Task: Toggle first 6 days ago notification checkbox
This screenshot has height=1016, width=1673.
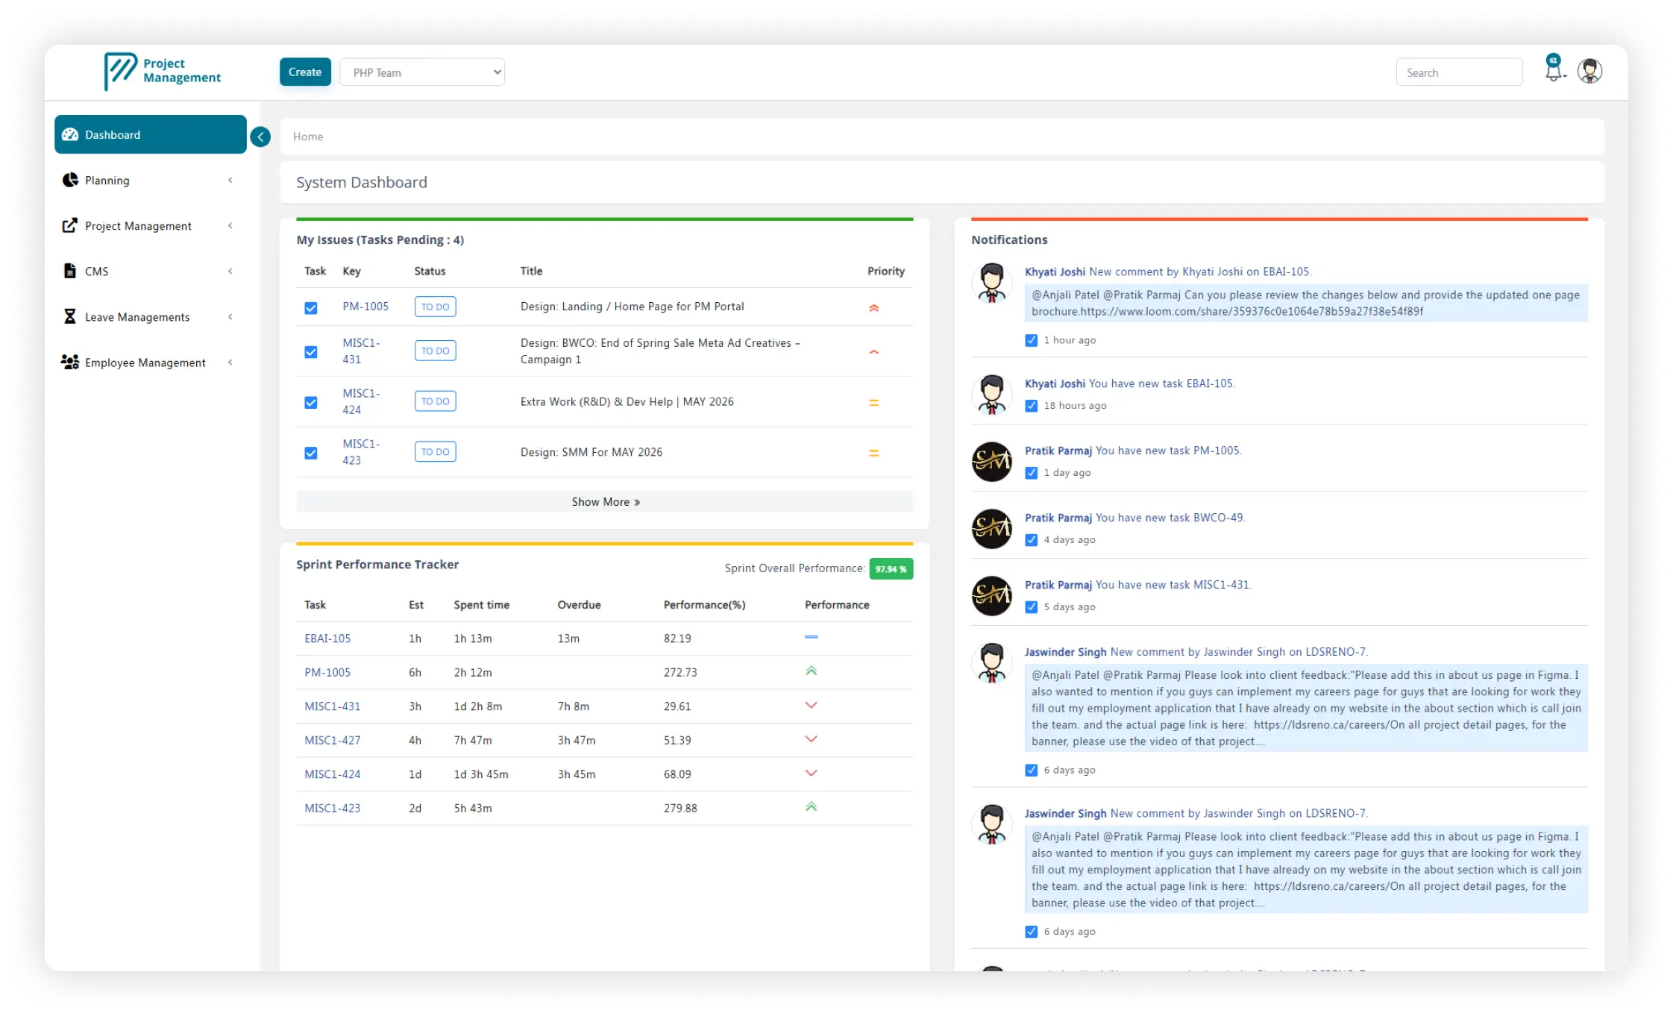Action: (1032, 770)
